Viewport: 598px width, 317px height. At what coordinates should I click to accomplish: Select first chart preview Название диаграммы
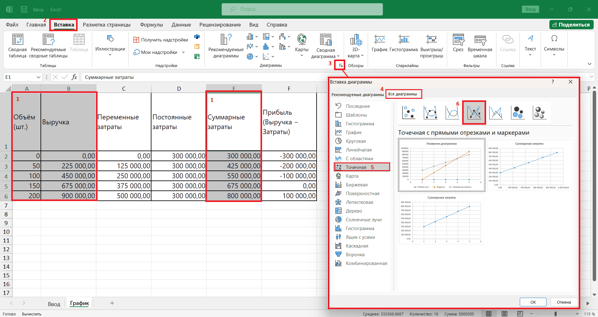pyautogui.click(x=442, y=165)
